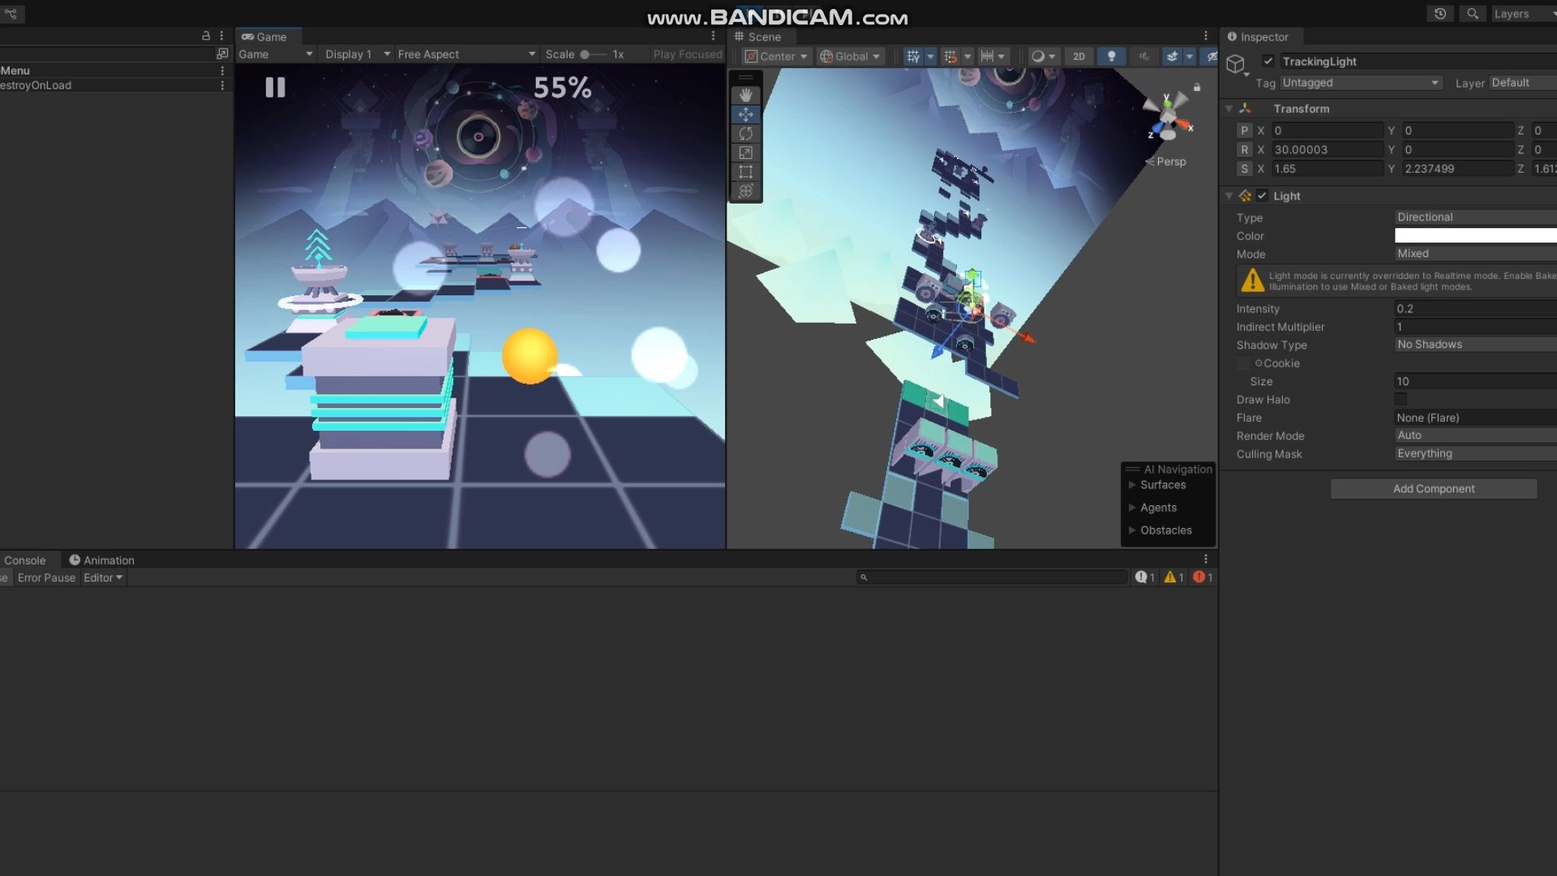Switch to the Animation tab

(102, 560)
